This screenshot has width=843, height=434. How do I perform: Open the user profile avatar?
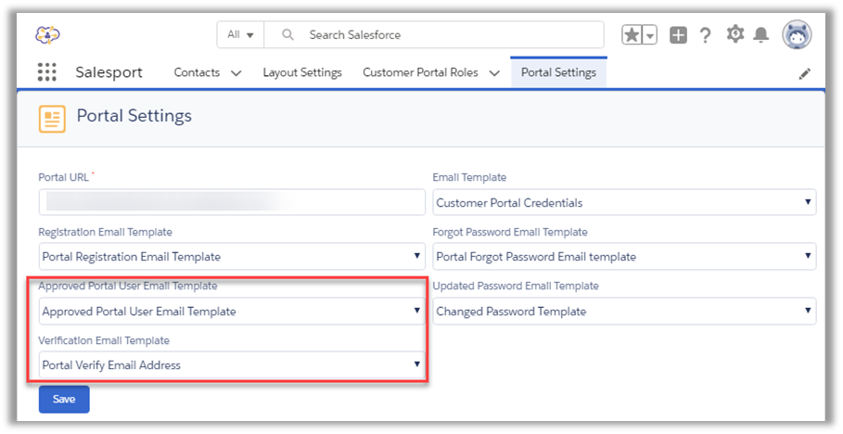(797, 35)
